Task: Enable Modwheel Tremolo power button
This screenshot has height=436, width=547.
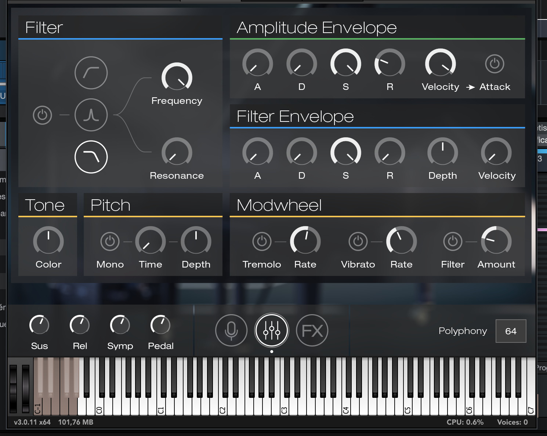Action: [262, 241]
